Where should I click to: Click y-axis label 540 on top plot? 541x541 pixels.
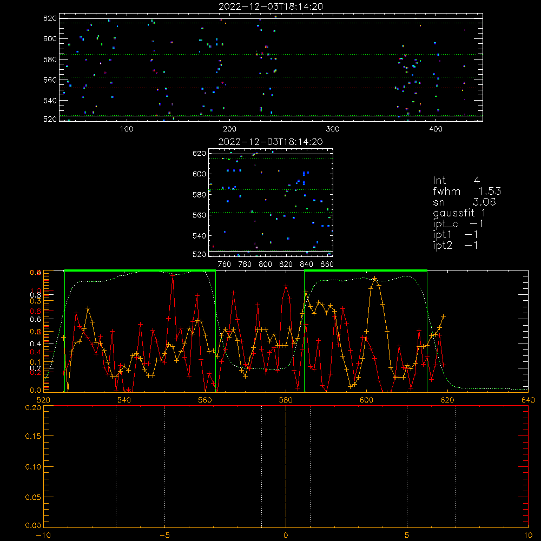pyautogui.click(x=50, y=101)
